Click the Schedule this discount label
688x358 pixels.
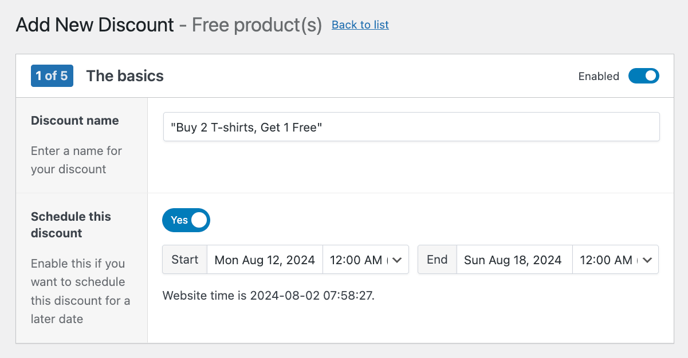click(x=71, y=225)
